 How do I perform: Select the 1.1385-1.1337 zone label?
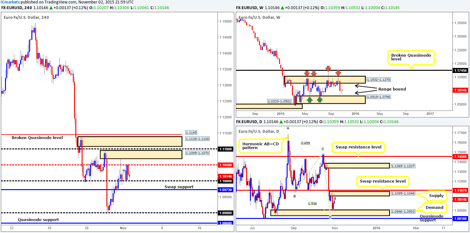pyautogui.click(x=403, y=166)
